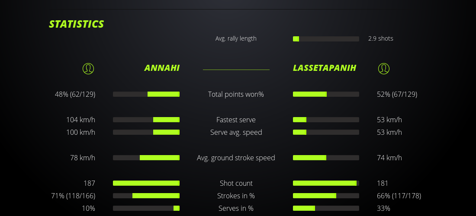This screenshot has height=216, width=476.
Task: Click the Avg. ground stroke speed label
Action: 236,158
